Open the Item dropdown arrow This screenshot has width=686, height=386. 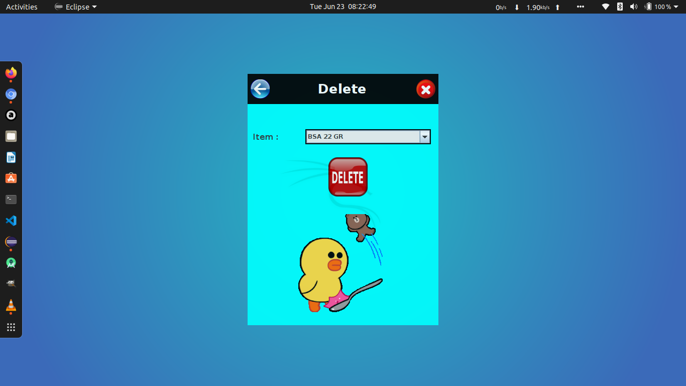[x=425, y=137]
